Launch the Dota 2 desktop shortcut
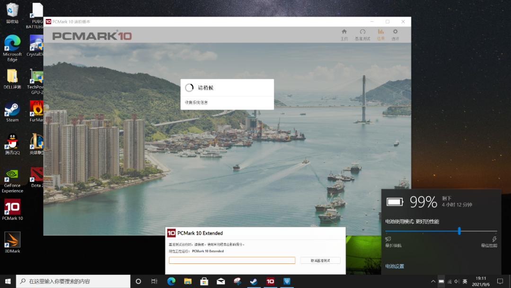 point(36,178)
